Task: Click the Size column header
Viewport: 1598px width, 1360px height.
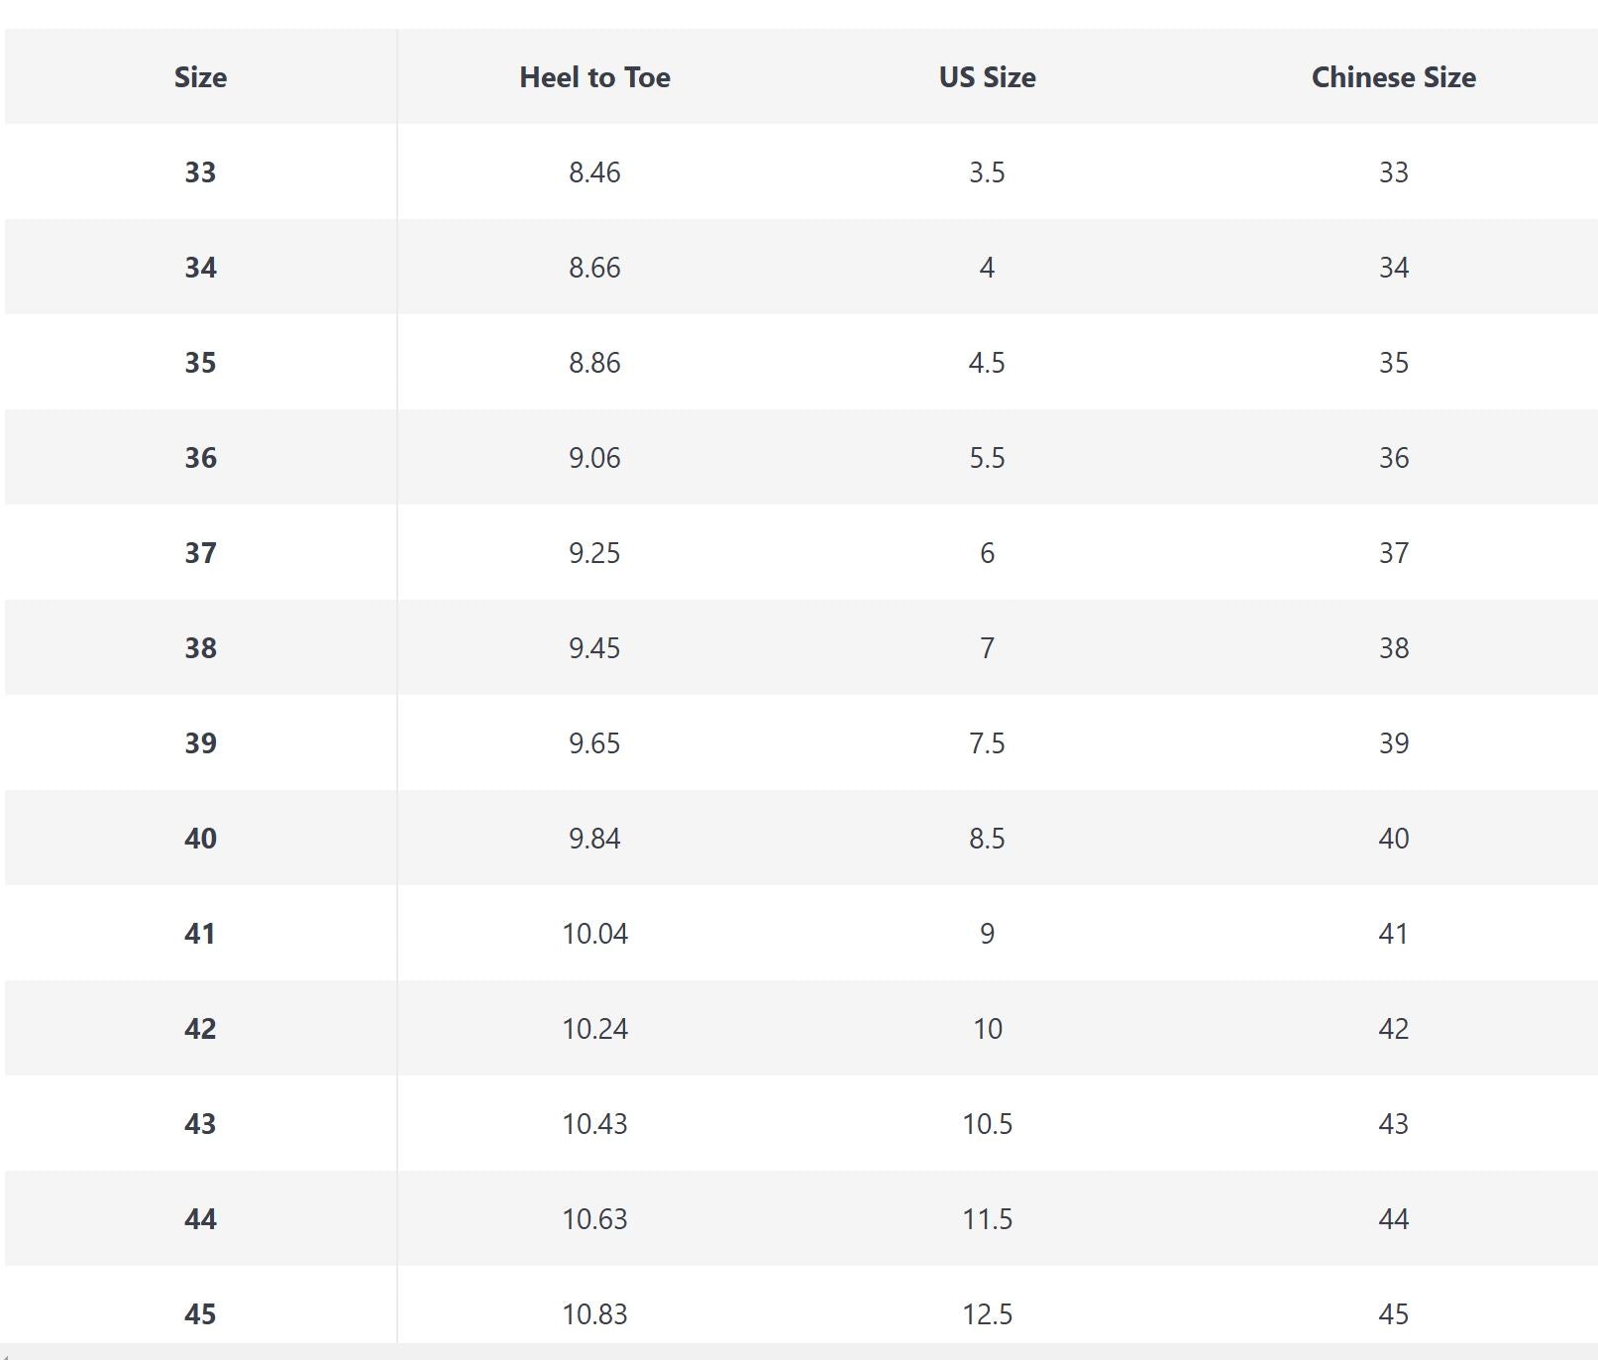Action: pyautogui.click(x=200, y=77)
